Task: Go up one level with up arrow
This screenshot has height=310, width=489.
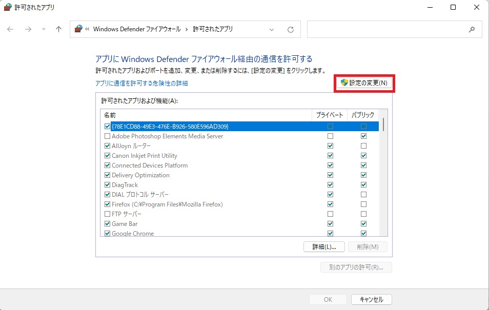Action: click(x=58, y=29)
